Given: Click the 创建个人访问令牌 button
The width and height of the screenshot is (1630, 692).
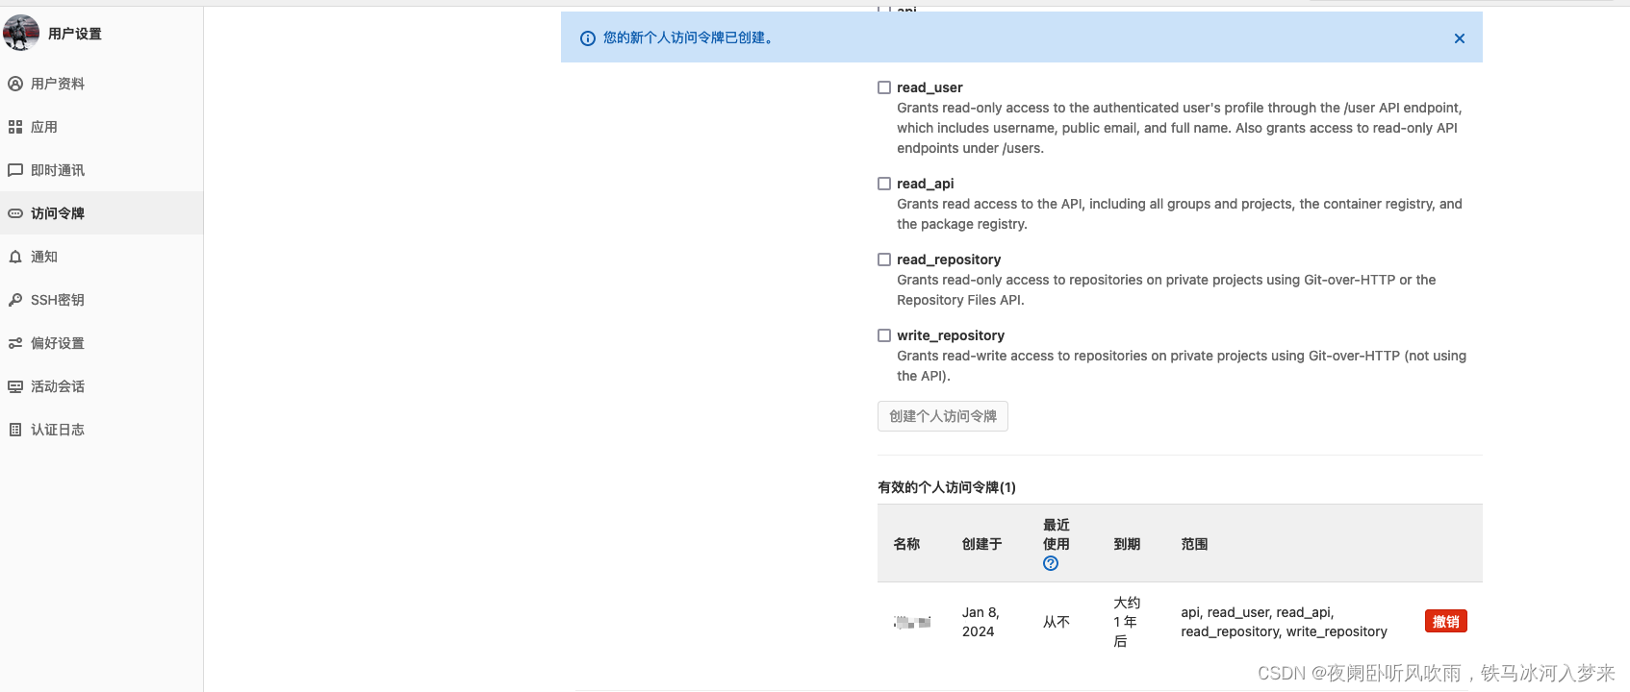Looking at the screenshot, I should click(x=943, y=416).
